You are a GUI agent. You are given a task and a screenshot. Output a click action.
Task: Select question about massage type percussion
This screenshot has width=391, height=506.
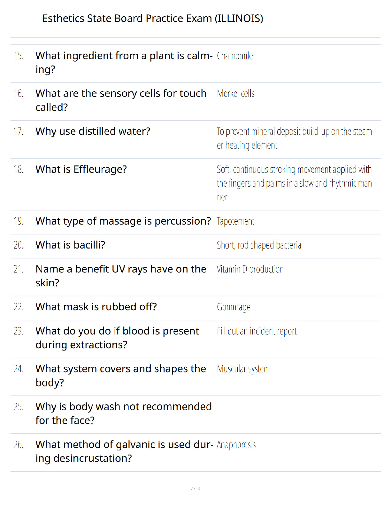123,221
